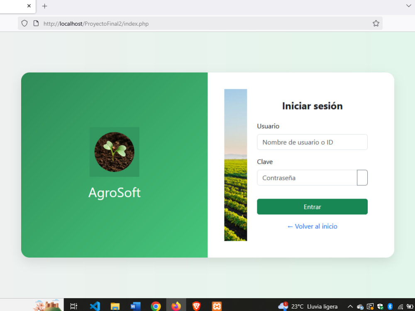Focus the Contraseña password field
Viewport: 415px width, 311px height.
(307, 178)
